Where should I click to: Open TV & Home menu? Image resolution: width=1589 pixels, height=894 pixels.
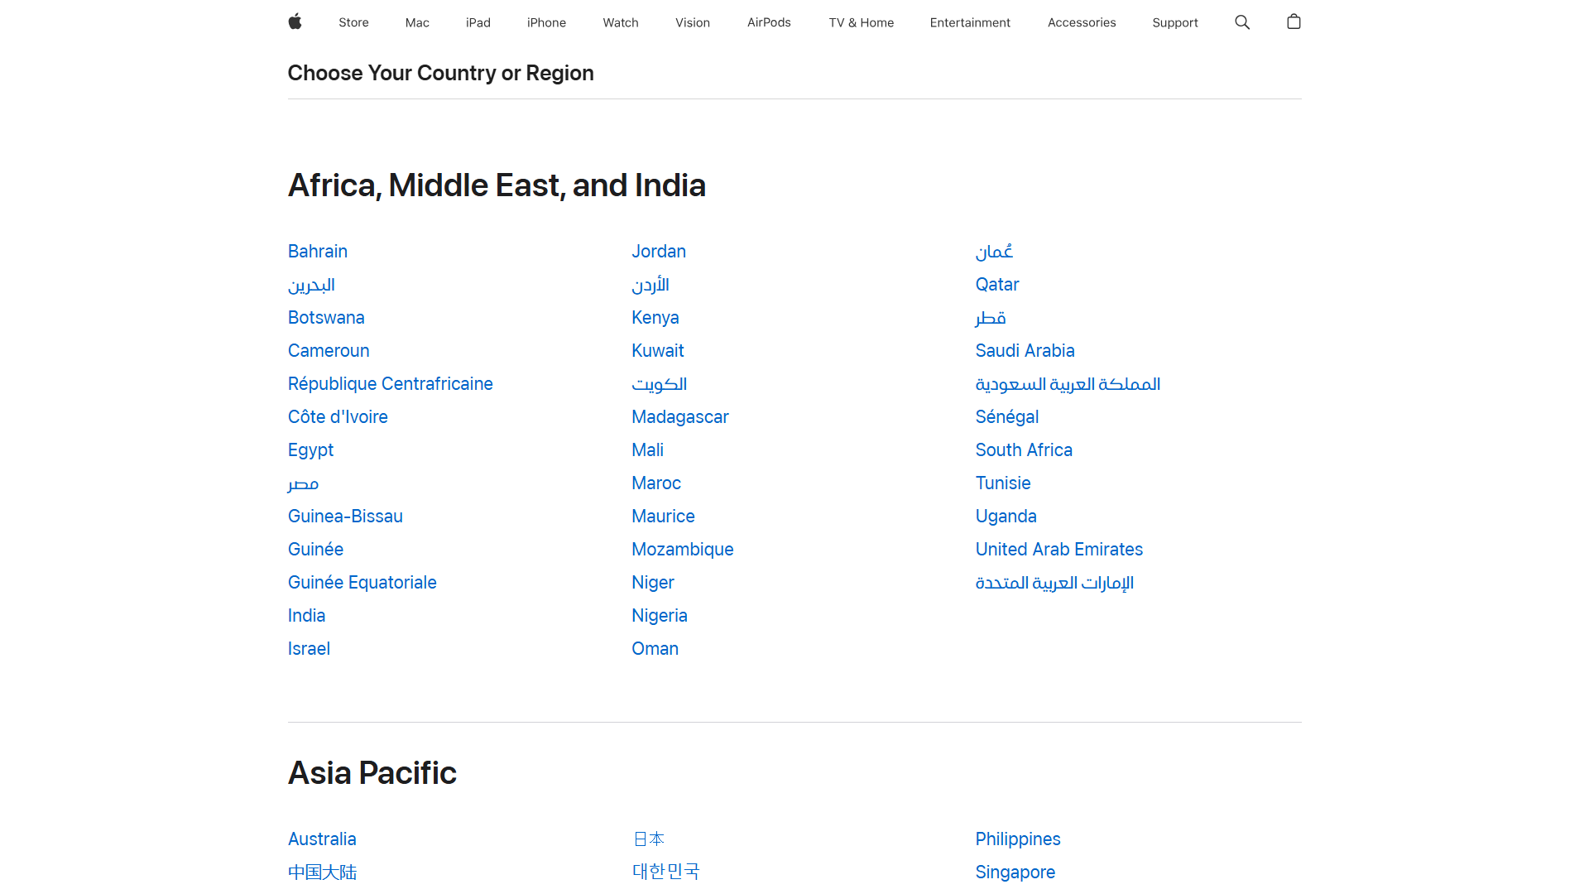(862, 22)
